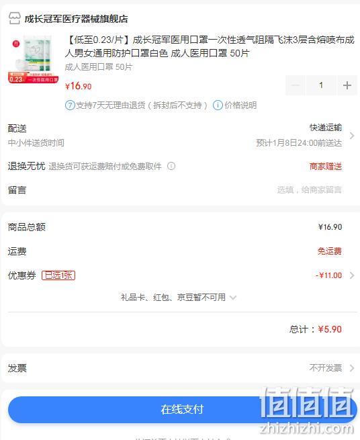The image size is (360, 440).
Task: Click the 价格说明 text link
Action: tap(240, 105)
